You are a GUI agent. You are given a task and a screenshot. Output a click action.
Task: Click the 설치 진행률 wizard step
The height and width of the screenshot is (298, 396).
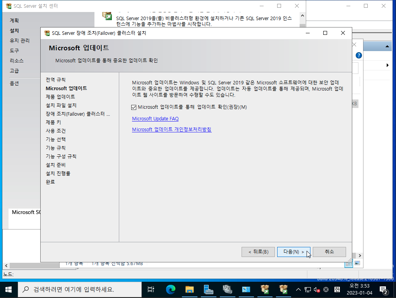point(58,173)
